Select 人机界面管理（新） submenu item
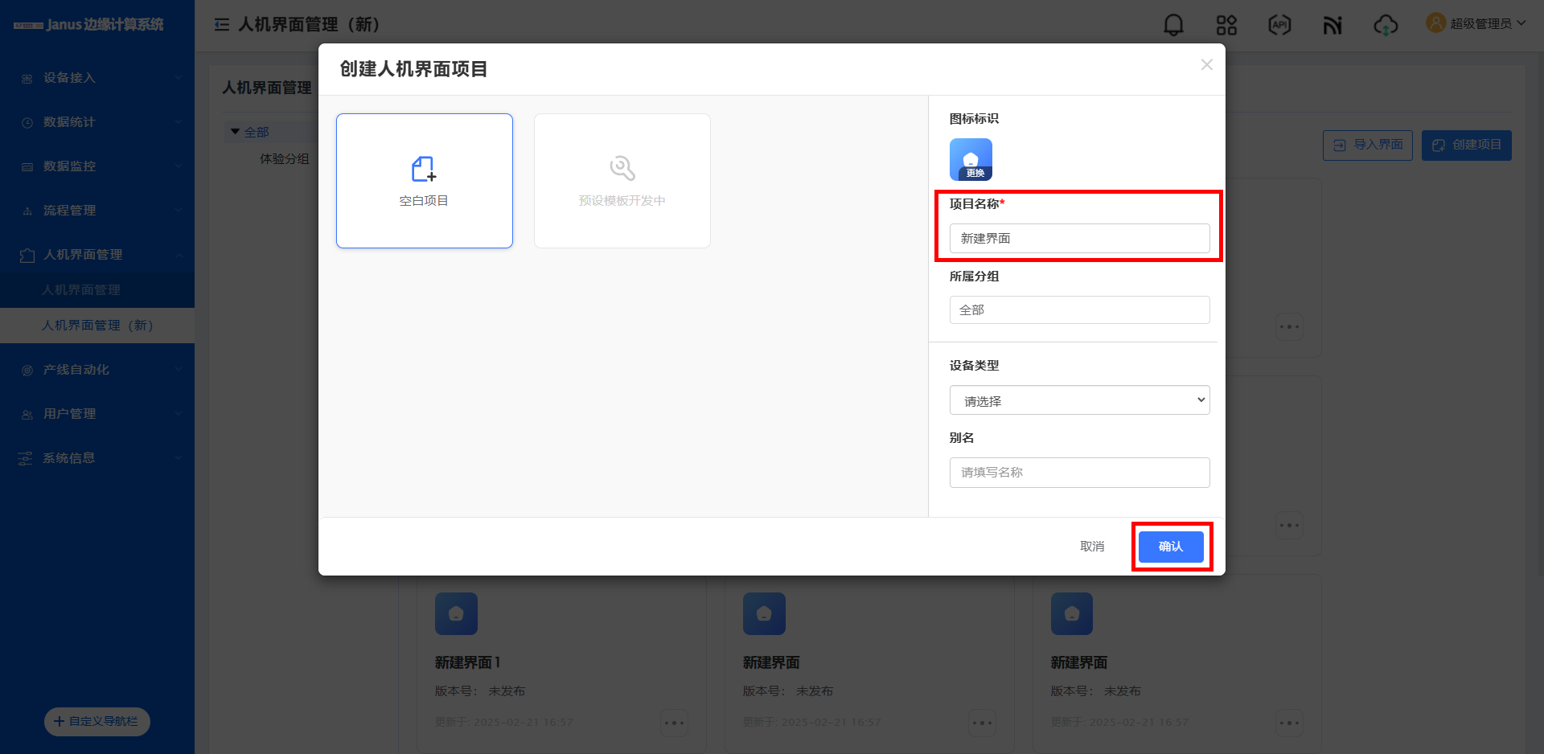 [97, 326]
